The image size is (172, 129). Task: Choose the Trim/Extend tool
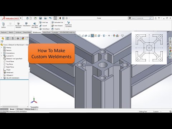[27, 24]
